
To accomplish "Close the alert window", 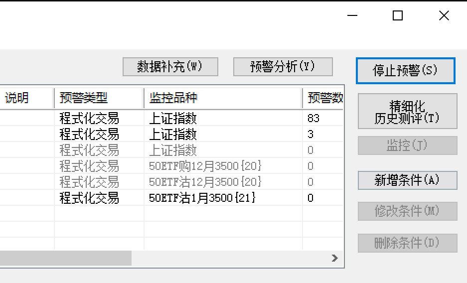I will coord(444,16).
